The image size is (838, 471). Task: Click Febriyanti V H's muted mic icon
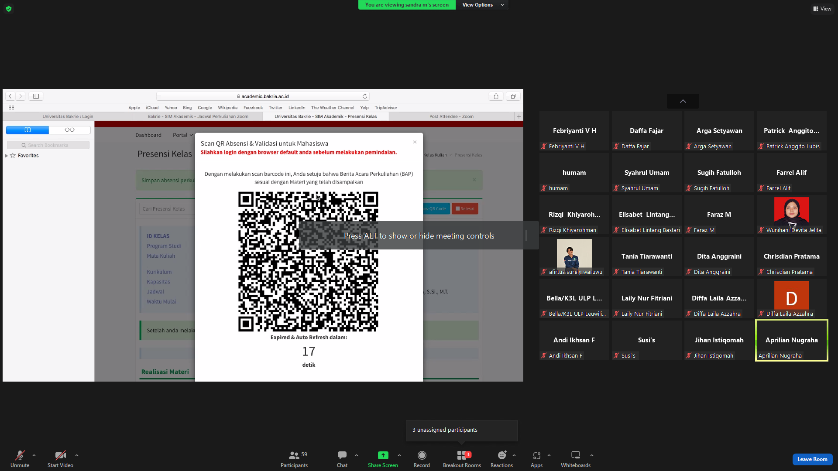pos(544,147)
